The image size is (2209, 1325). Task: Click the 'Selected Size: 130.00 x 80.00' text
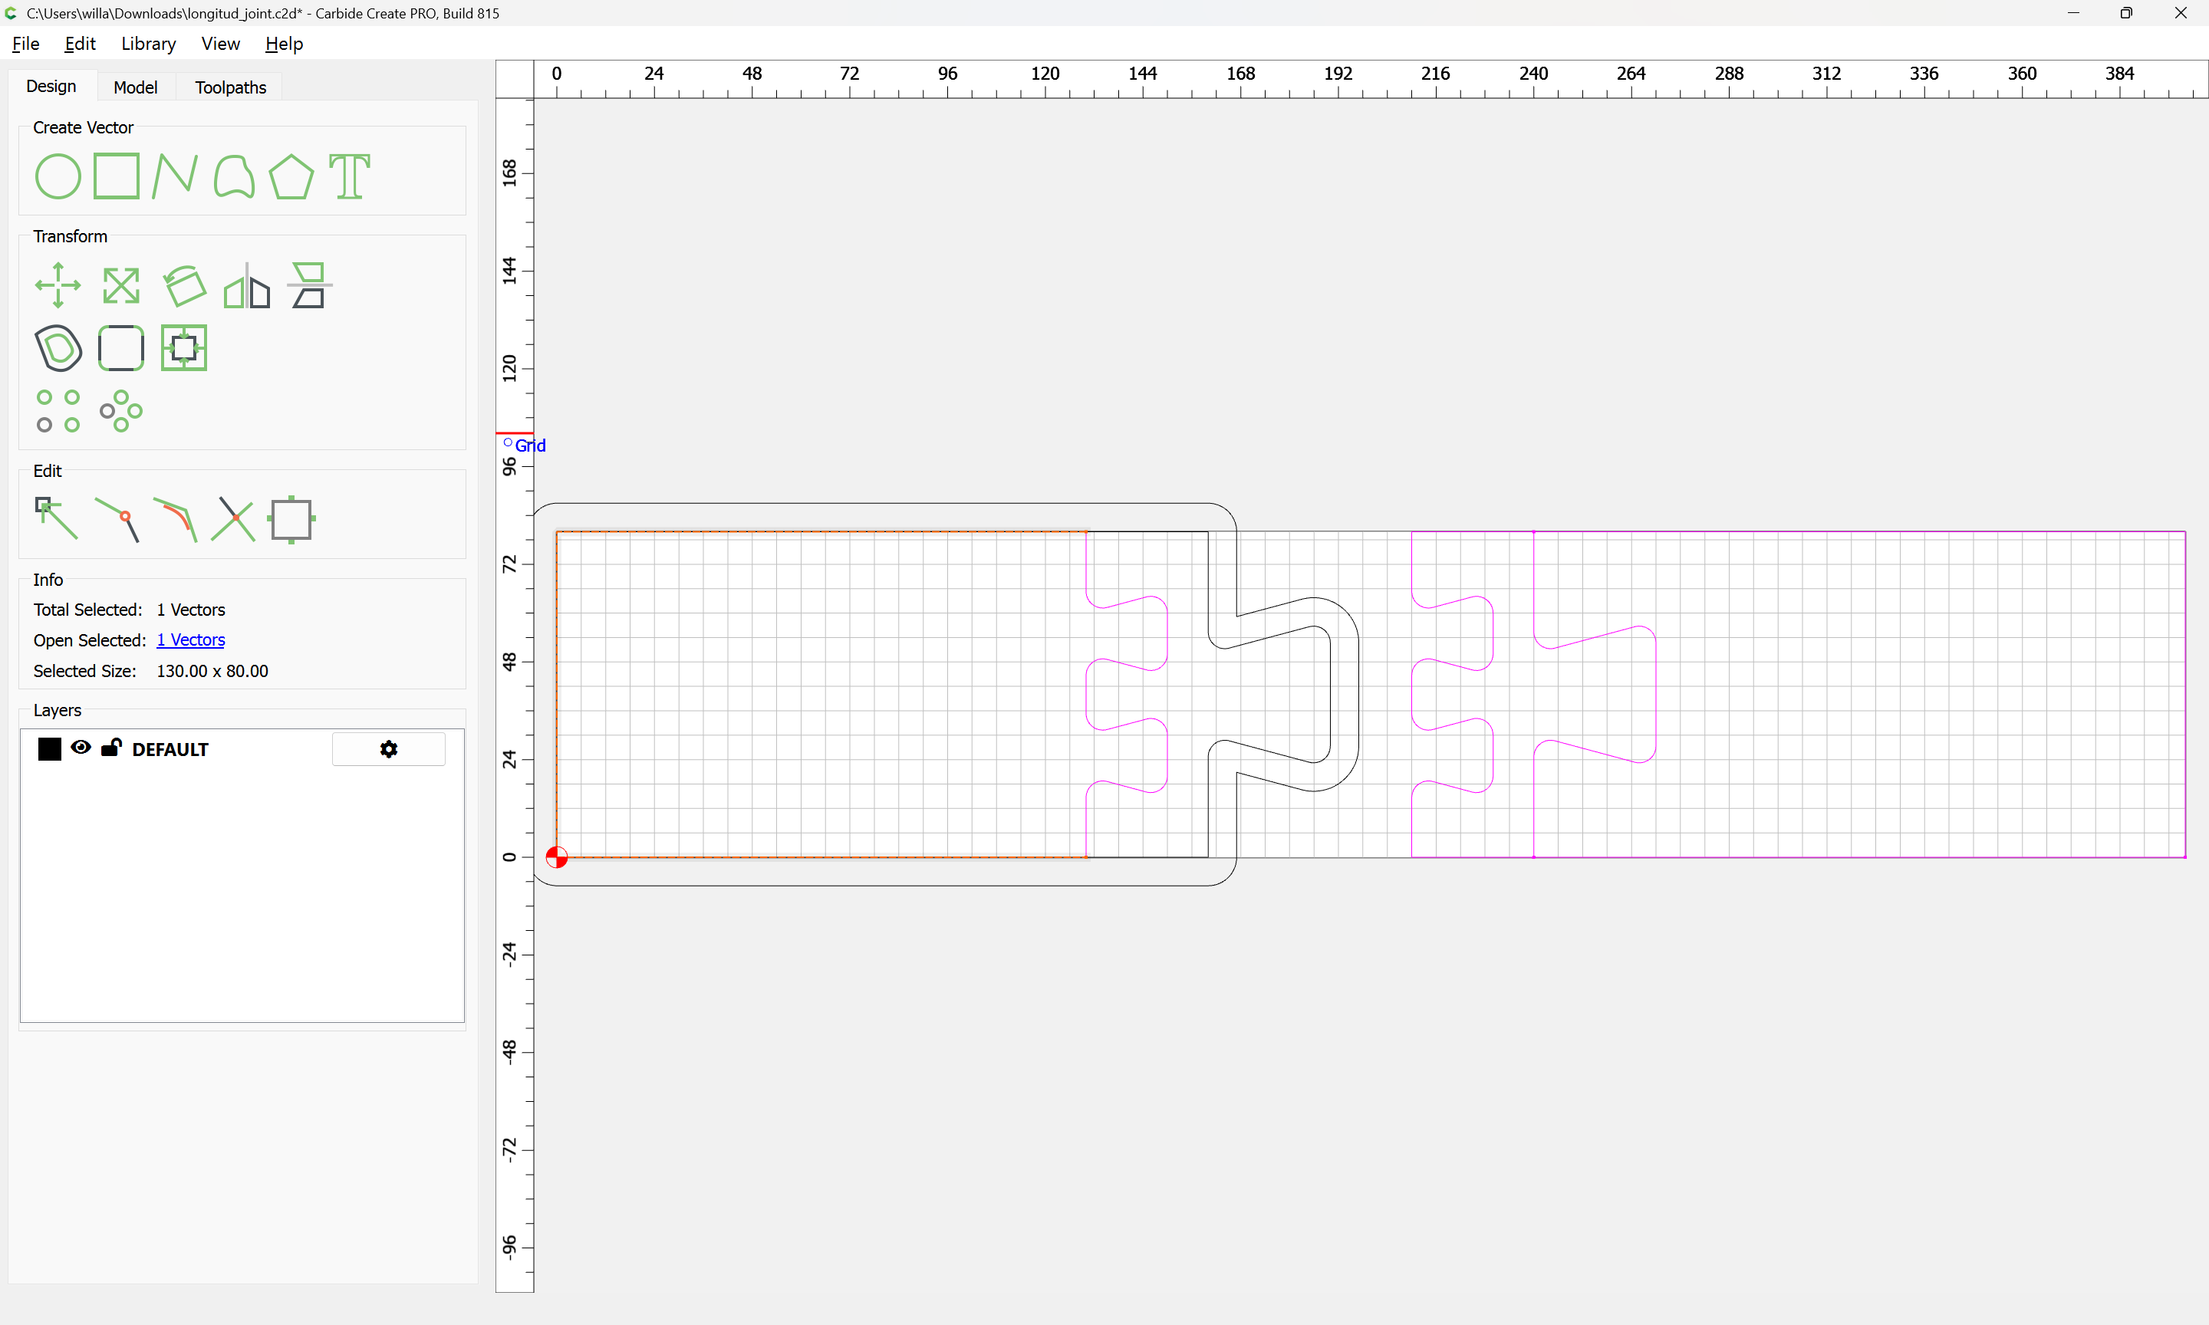coord(151,672)
